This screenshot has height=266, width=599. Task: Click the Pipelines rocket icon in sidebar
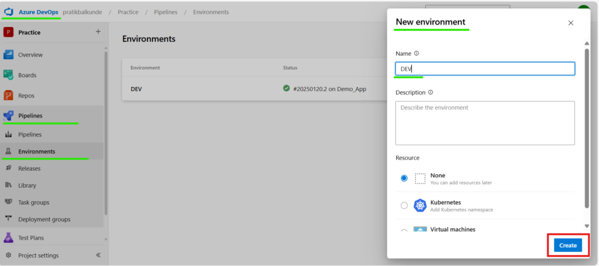point(8,115)
